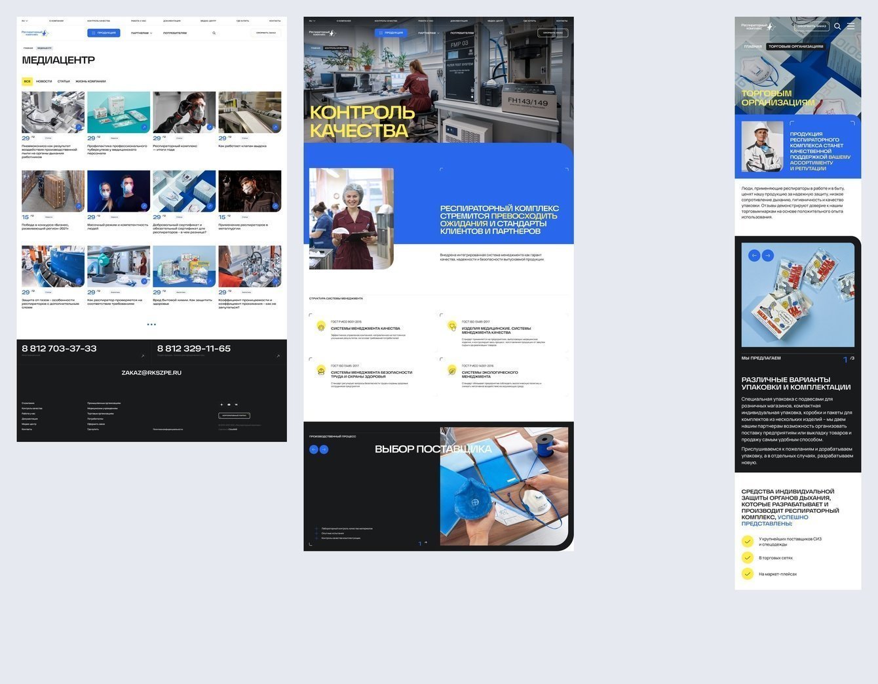Screen dimensions: 878x684
Task: Tap the Главная breadcrumb on the mobile page
Action: click(x=753, y=47)
